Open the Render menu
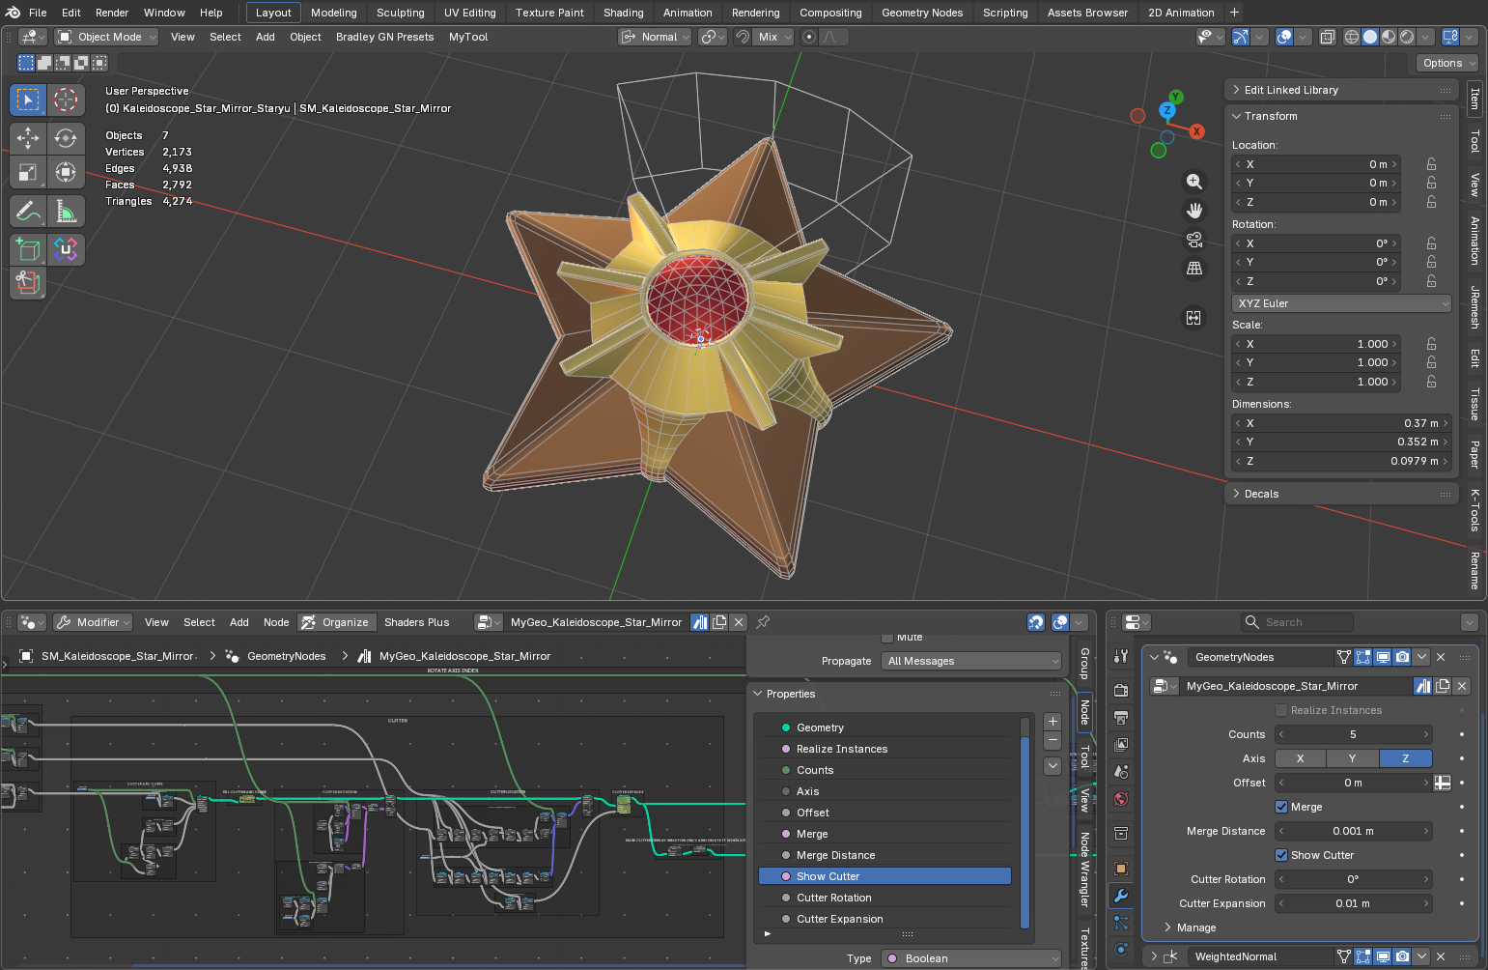This screenshot has height=970, width=1488. (112, 13)
